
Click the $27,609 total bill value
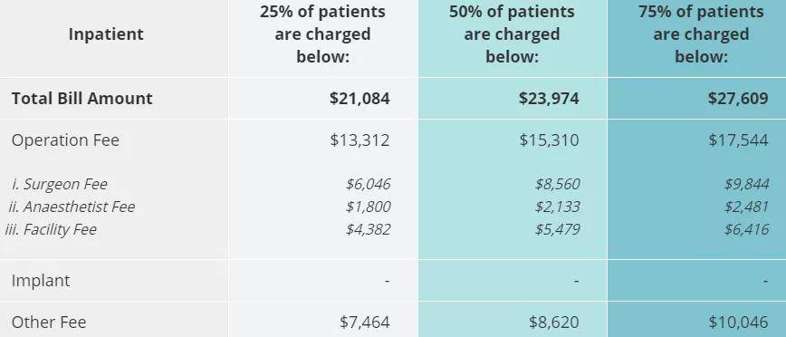(738, 98)
